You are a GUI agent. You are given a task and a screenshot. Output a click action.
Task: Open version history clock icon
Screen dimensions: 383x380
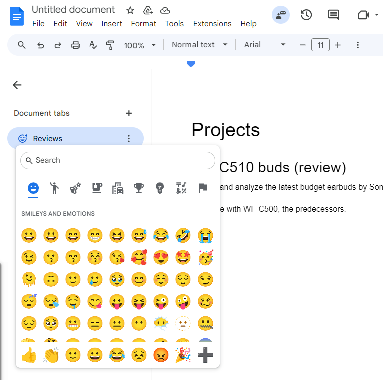coord(306,15)
